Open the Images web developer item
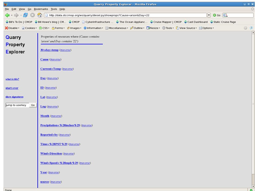255x191 pixels. tap(74, 28)
